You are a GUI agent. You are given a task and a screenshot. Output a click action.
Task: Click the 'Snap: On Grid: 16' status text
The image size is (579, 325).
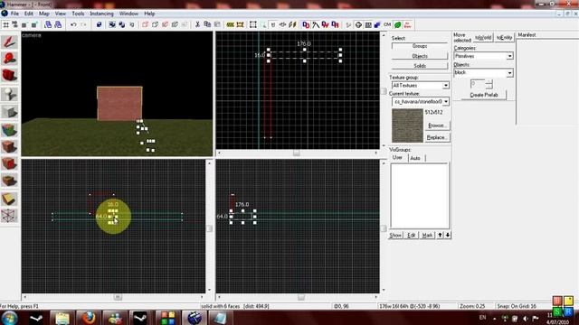coord(516,306)
